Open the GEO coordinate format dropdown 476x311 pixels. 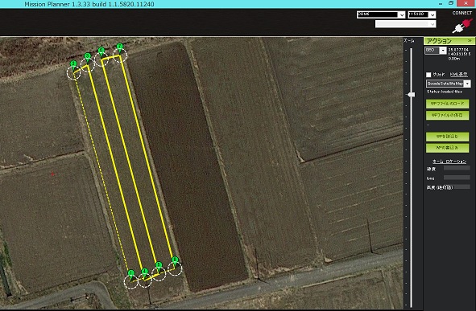click(x=435, y=51)
